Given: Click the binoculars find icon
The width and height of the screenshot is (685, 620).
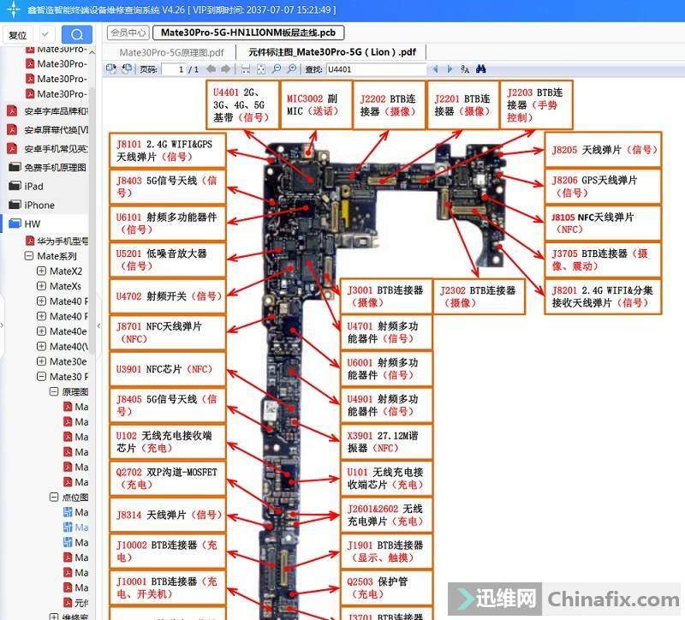Looking at the screenshot, I should [x=481, y=69].
